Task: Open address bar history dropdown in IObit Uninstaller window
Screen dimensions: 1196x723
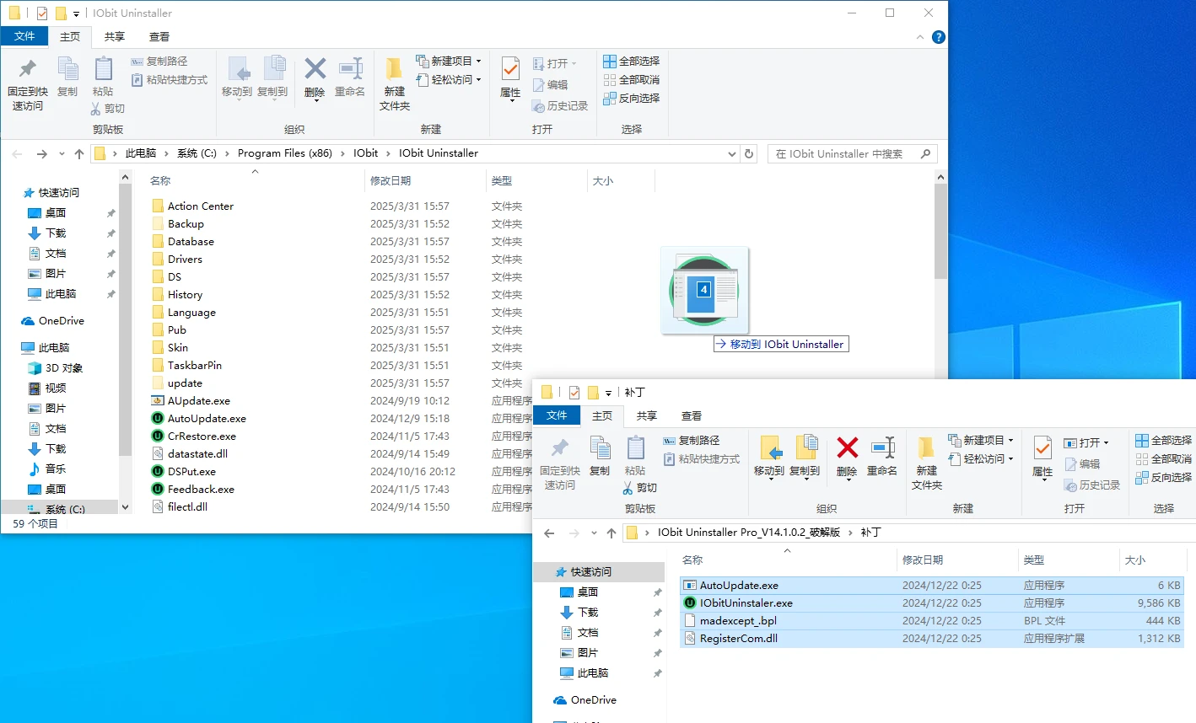Action: click(x=731, y=153)
